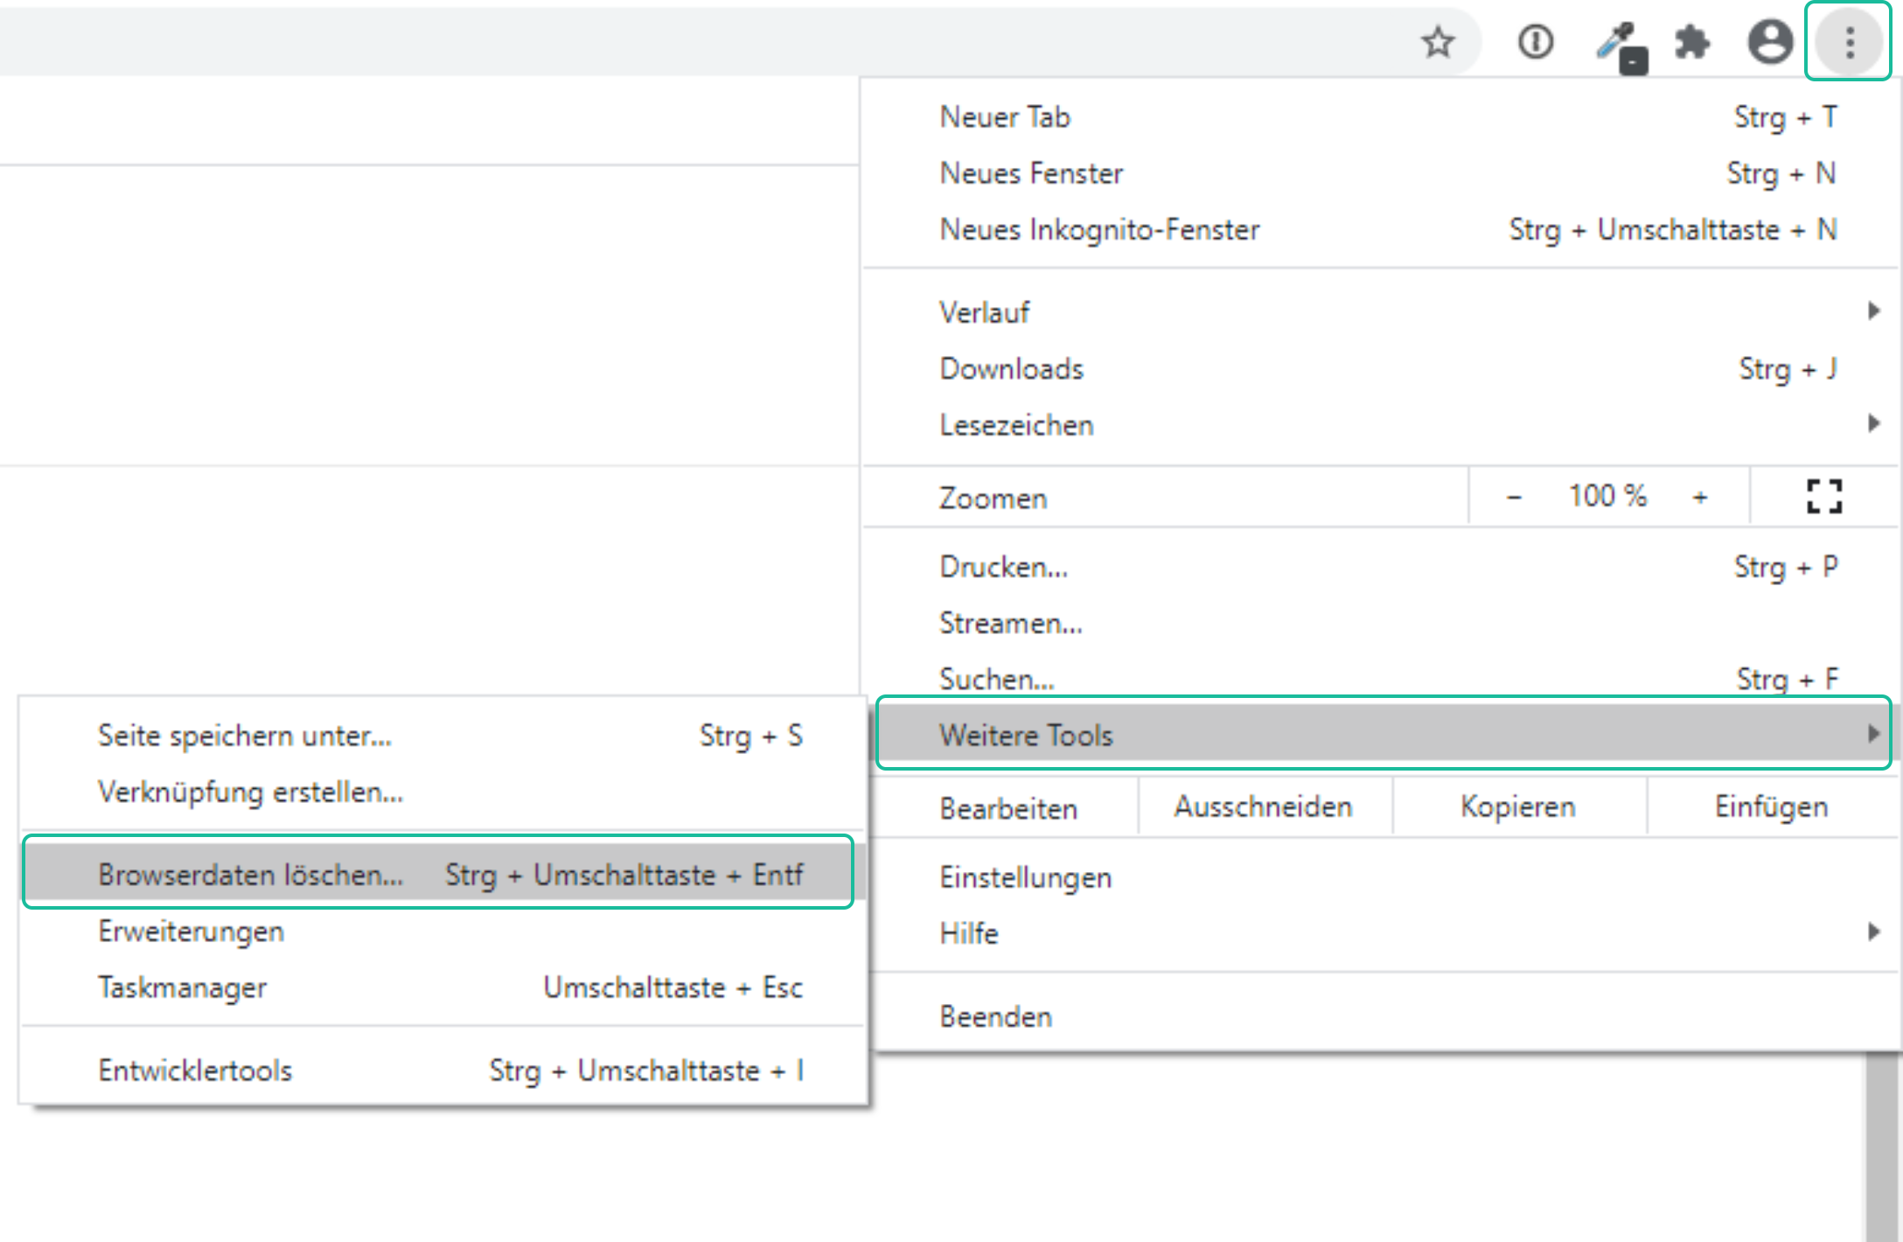Image resolution: width=1903 pixels, height=1242 pixels.
Task: Bookmark this page with the star icon
Action: (x=1438, y=42)
